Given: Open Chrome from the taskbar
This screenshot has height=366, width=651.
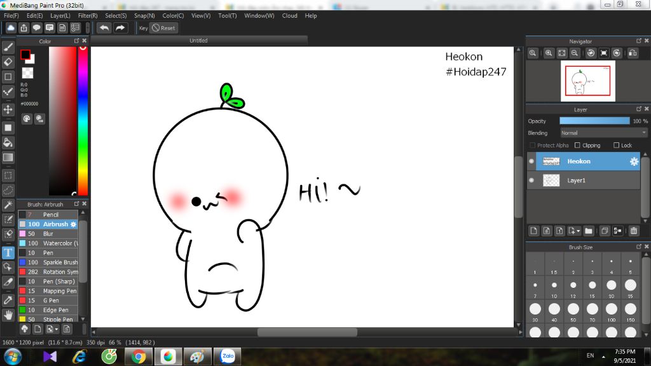Looking at the screenshot, I should (x=138, y=356).
